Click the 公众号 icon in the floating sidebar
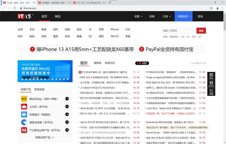The height and width of the screenshot is (144, 226). point(211,84)
